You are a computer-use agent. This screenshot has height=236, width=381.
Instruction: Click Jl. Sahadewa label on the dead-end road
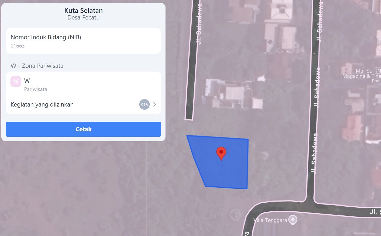[x=199, y=24]
